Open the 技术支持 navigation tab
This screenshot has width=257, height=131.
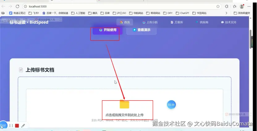tap(229, 22)
